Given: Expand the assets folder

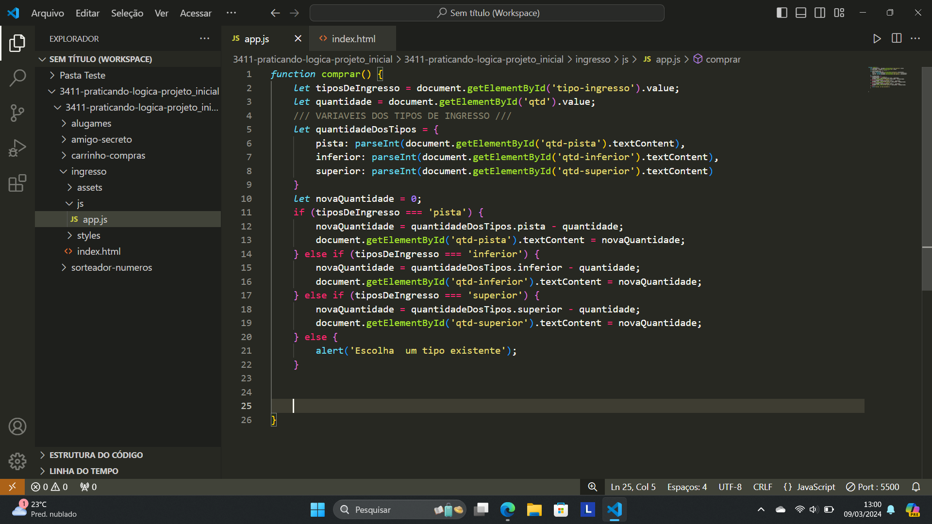Looking at the screenshot, I should point(128,187).
